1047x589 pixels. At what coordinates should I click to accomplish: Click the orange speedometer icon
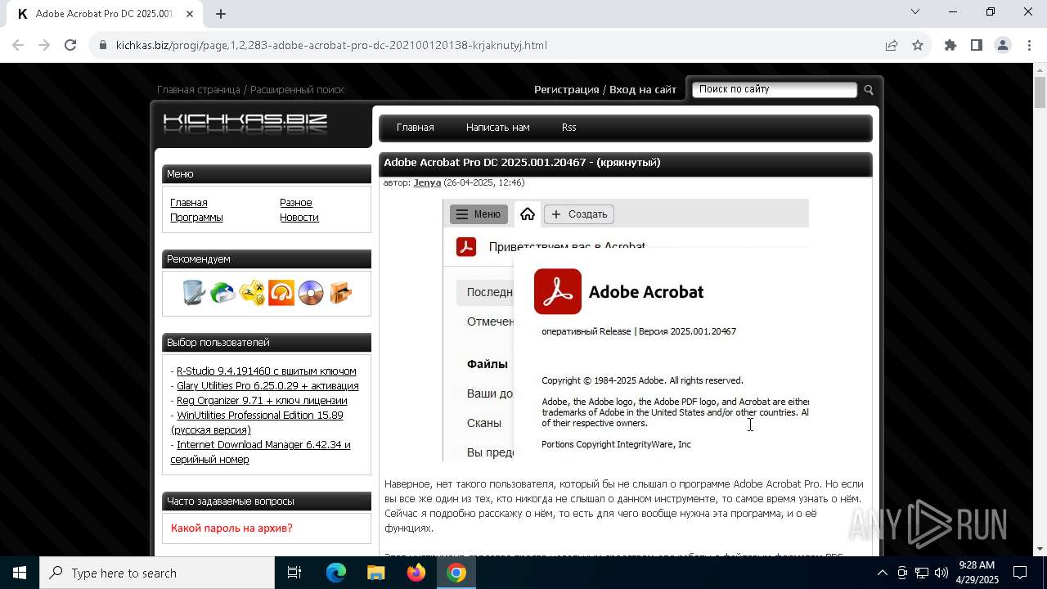281,292
